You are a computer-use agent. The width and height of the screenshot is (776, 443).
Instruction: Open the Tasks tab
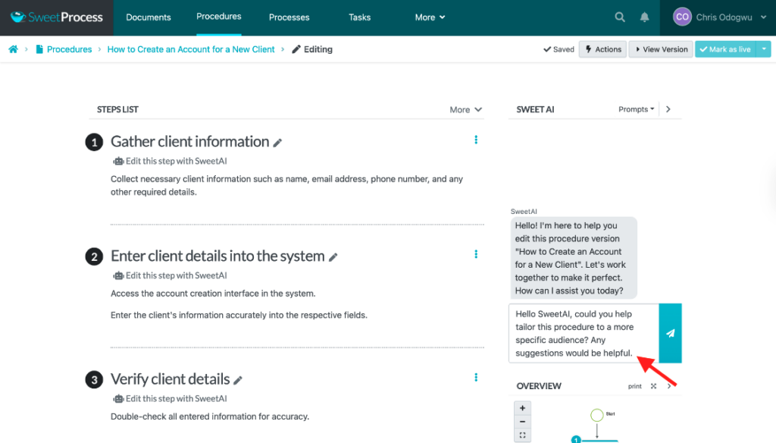pyautogui.click(x=360, y=17)
